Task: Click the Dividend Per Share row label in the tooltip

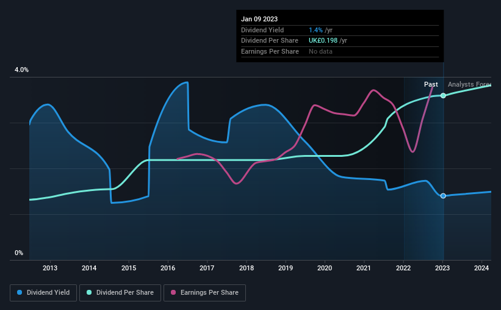Action: coord(270,41)
